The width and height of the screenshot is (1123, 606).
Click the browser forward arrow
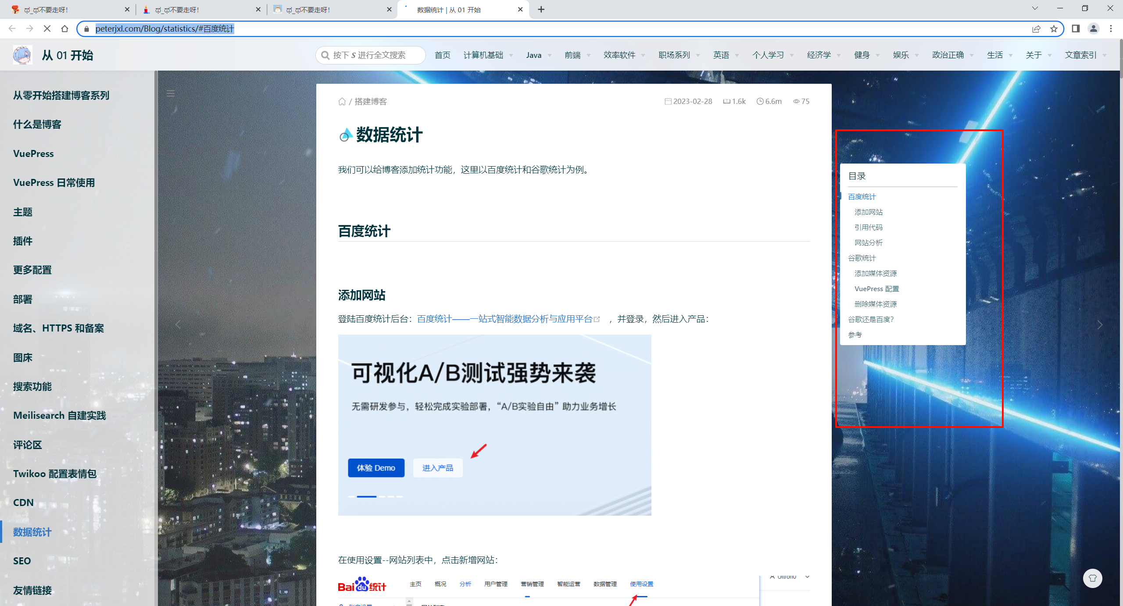(x=29, y=29)
